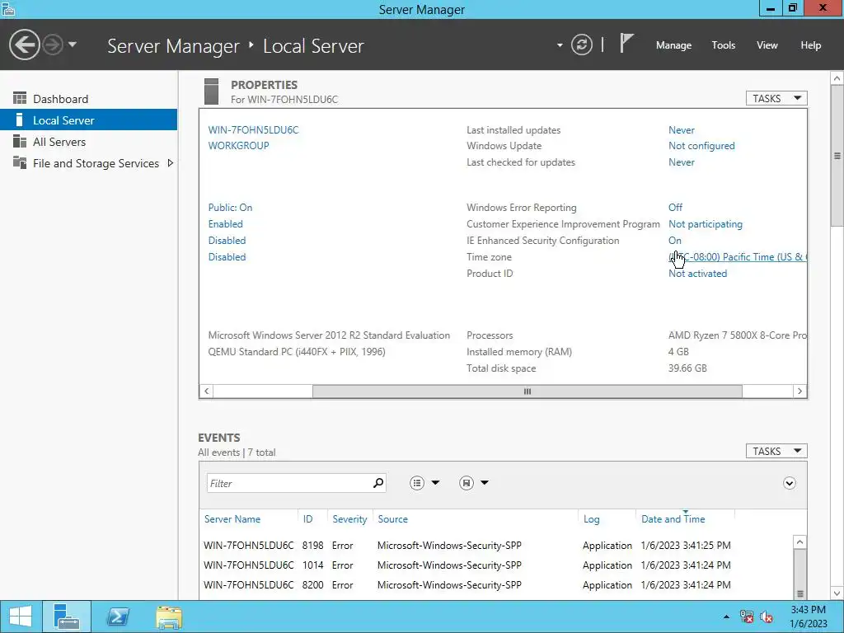Select event row with ID 8198

click(495, 546)
